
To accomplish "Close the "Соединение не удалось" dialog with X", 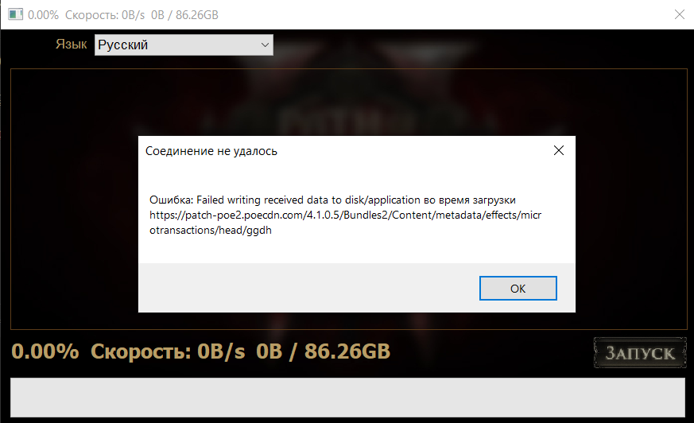I will 559,150.
